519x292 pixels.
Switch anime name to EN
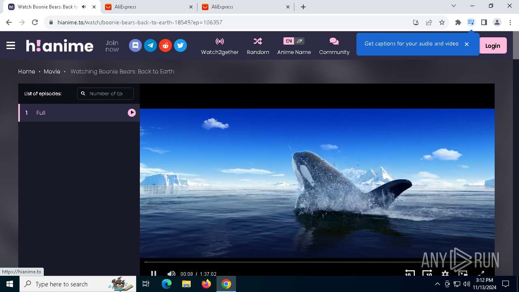[x=288, y=41]
